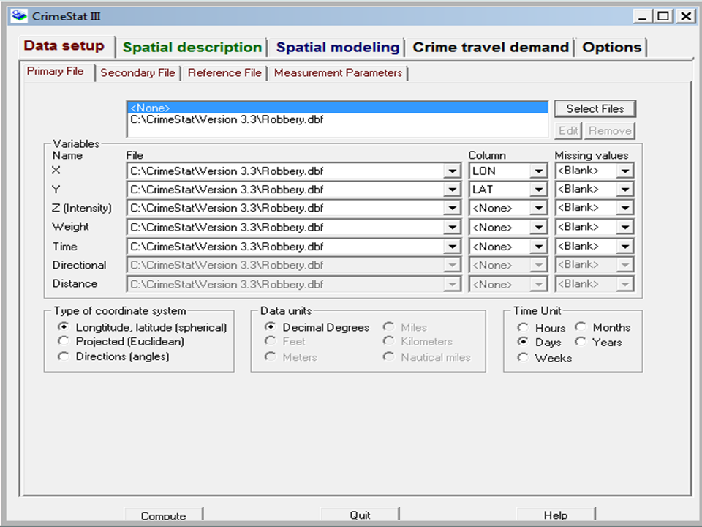This screenshot has height=527, width=702.
Task: Open the Reference File sub-tab
Action: pos(224,73)
